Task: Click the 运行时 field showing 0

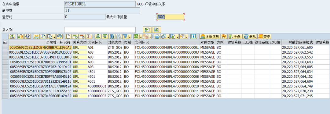Action: [85, 17]
